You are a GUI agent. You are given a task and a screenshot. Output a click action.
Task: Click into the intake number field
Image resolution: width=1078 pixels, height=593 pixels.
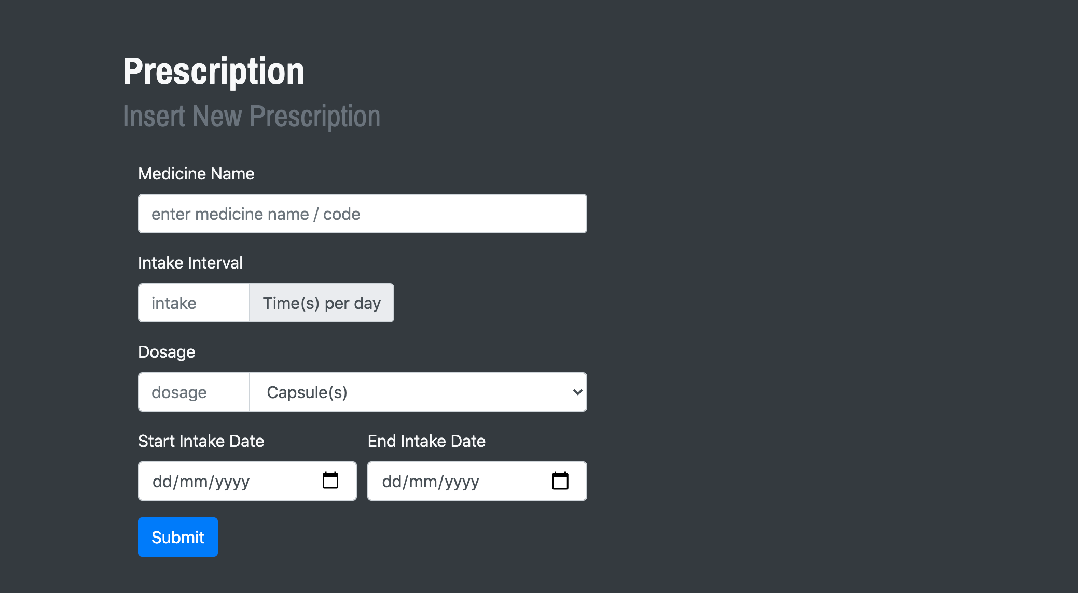click(194, 303)
